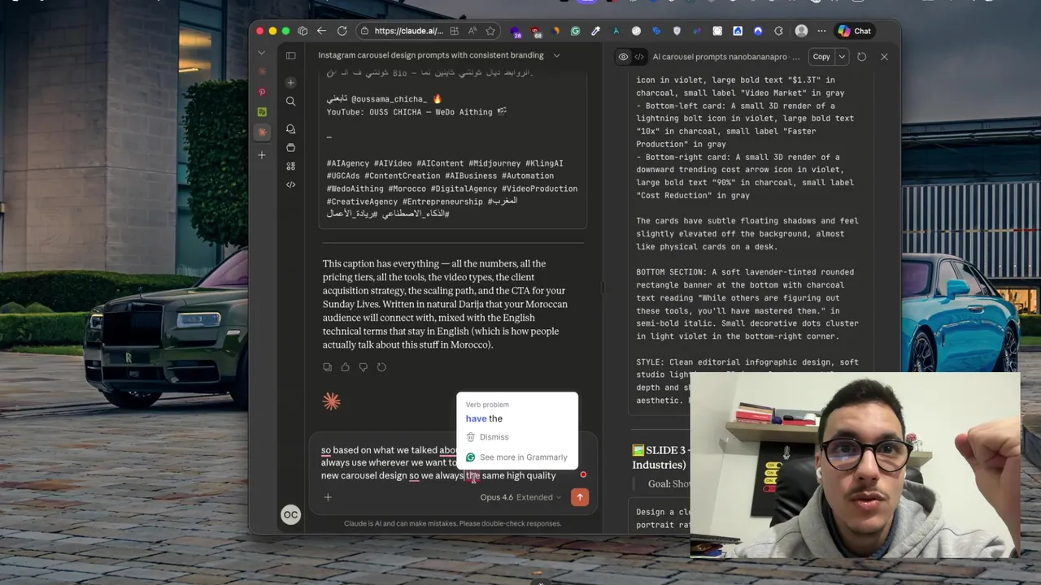Open immersive reader icon in address bar
1041x585 pixels.
pos(473,31)
